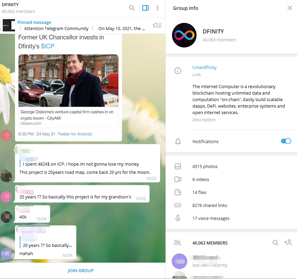Viewport: 297px width, 279px height.
Task: Open the first member last seen recently
Action: point(231,261)
